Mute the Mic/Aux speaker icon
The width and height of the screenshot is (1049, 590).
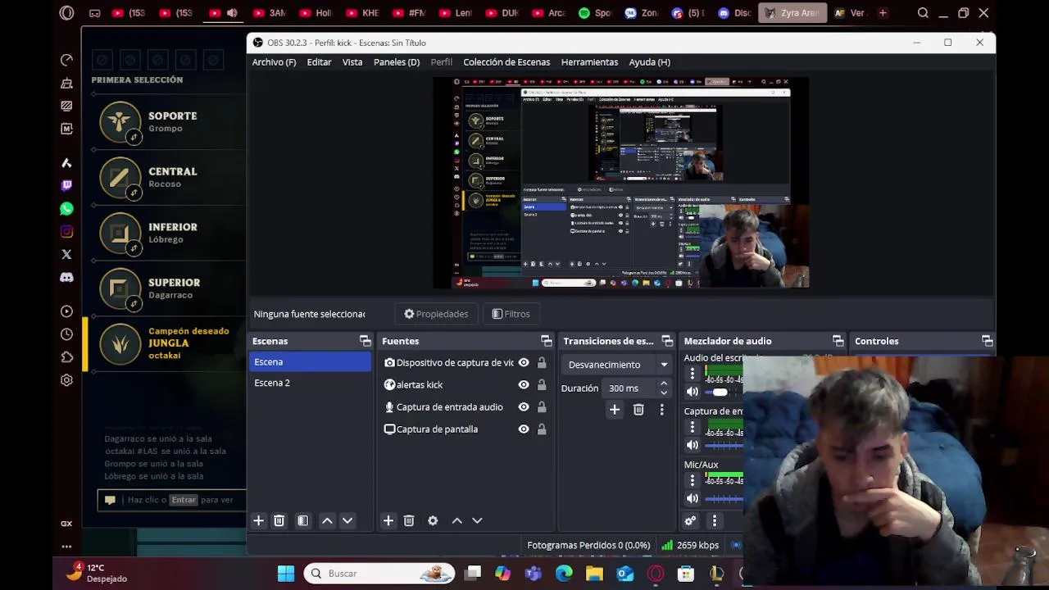(693, 498)
